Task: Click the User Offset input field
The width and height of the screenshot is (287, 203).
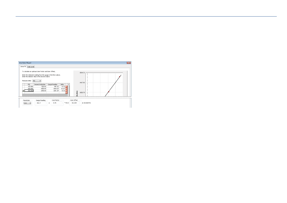Action: coord(76,103)
